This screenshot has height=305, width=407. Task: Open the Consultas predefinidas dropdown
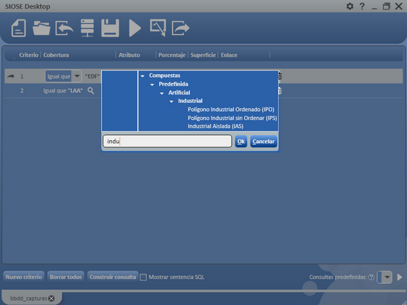[x=387, y=277]
